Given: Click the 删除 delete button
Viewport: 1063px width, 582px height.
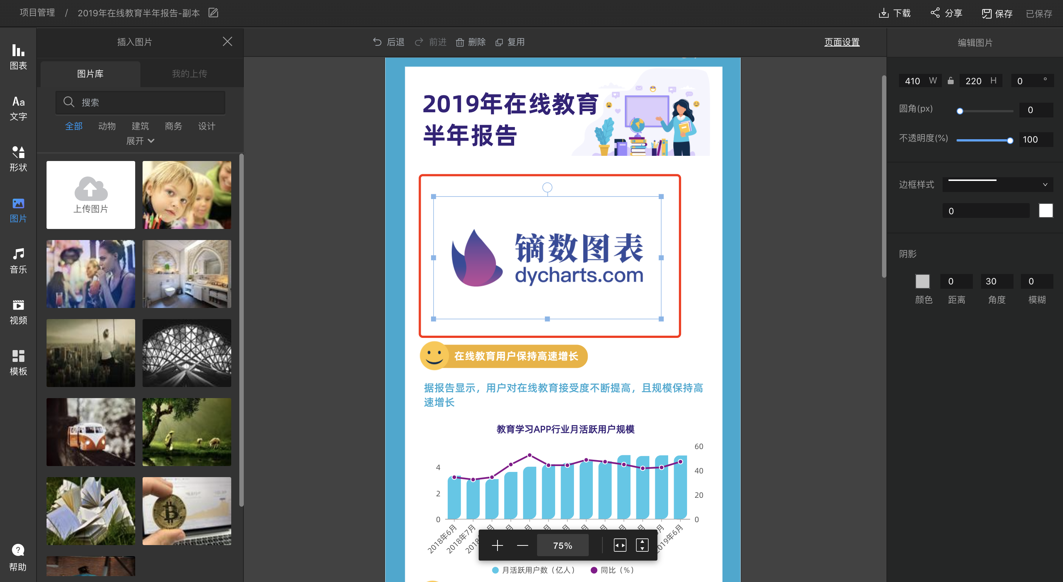Looking at the screenshot, I should 471,42.
